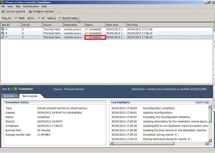Image resolution: width=215 pixels, height=153 pixels.
Task: Open the File menu
Action: [x=3, y=6]
